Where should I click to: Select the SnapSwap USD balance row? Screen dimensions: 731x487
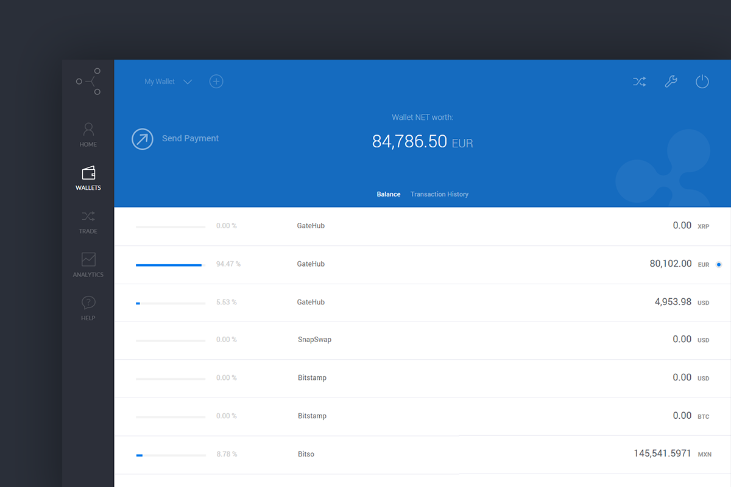tap(423, 340)
